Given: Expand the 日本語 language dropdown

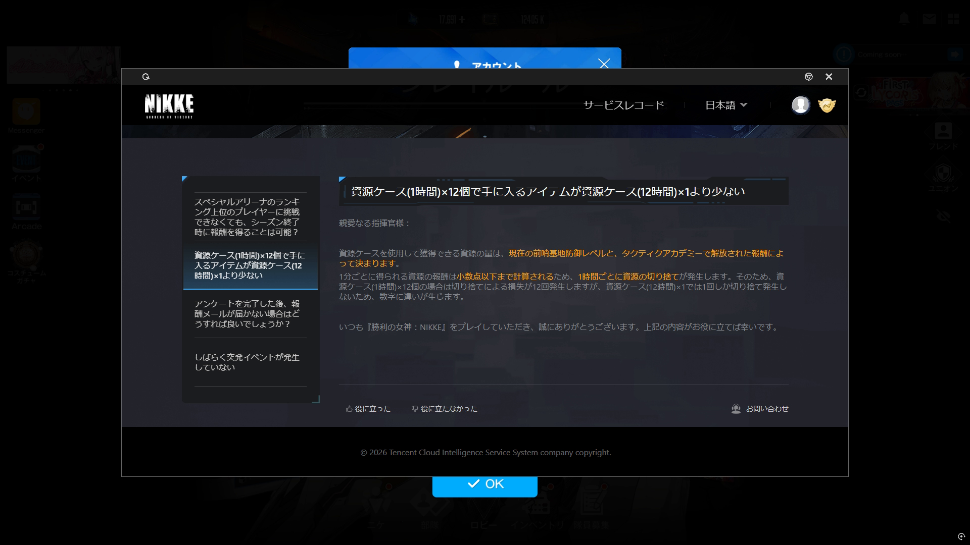Looking at the screenshot, I should pos(726,105).
